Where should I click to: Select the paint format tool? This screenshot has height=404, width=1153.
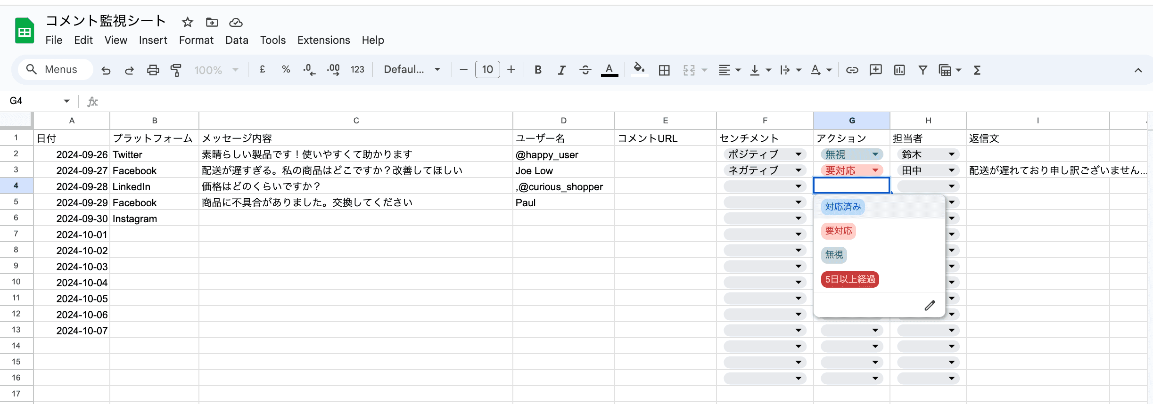click(176, 70)
